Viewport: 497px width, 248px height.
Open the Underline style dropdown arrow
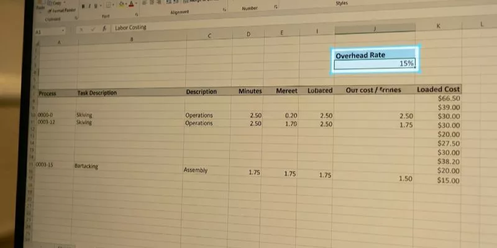click(101, 6)
